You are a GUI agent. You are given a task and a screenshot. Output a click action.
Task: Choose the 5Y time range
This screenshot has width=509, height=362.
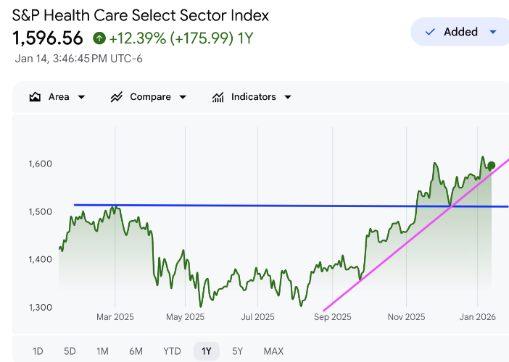click(x=238, y=351)
